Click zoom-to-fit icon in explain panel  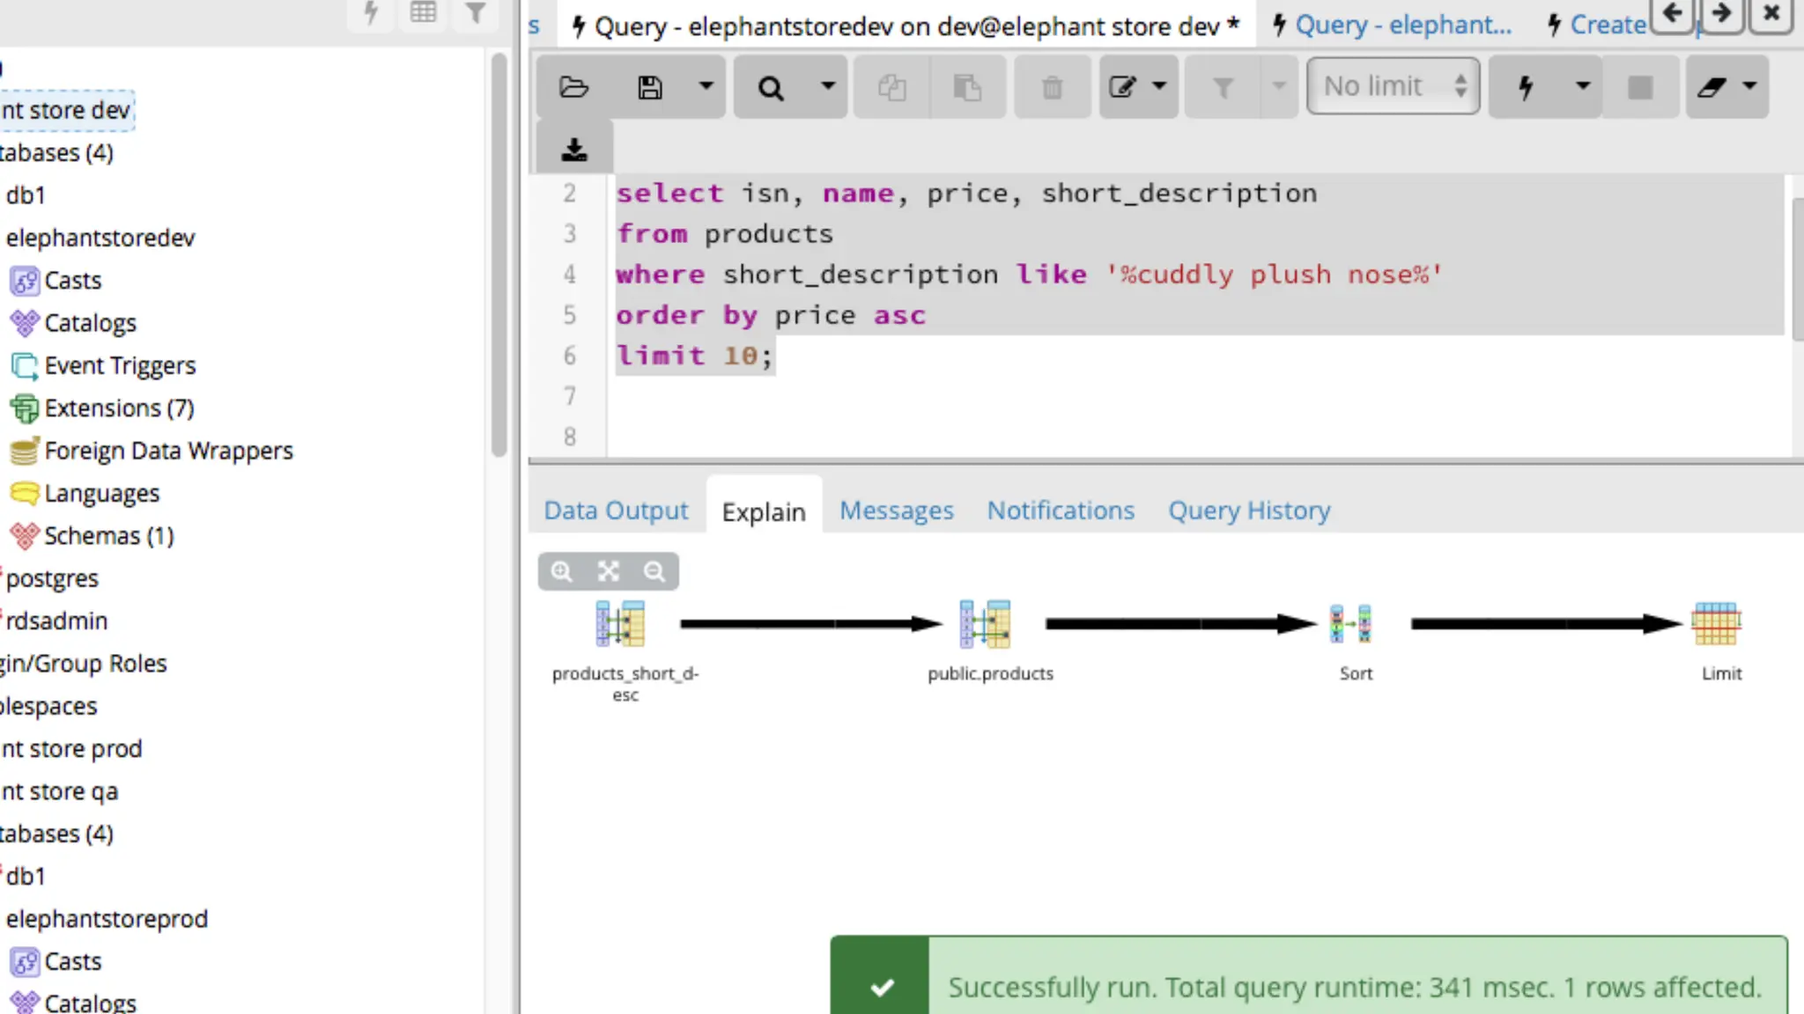pyautogui.click(x=608, y=572)
